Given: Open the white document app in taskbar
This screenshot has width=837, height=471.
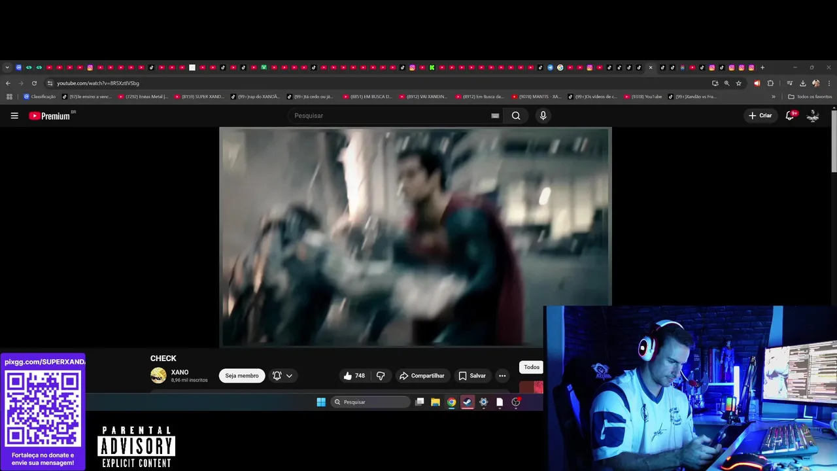Looking at the screenshot, I should 500,402.
